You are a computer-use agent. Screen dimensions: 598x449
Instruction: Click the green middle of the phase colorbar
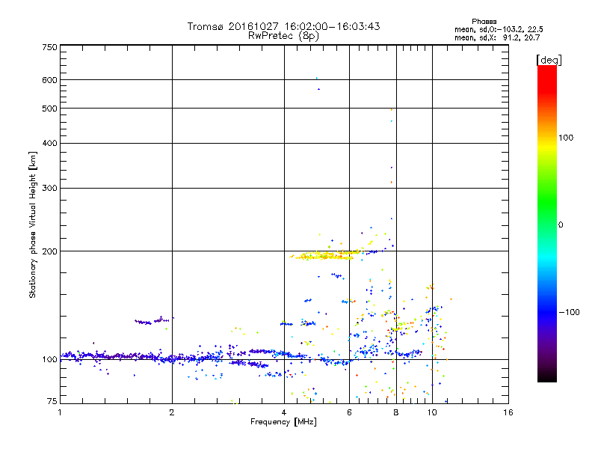pyautogui.click(x=547, y=207)
